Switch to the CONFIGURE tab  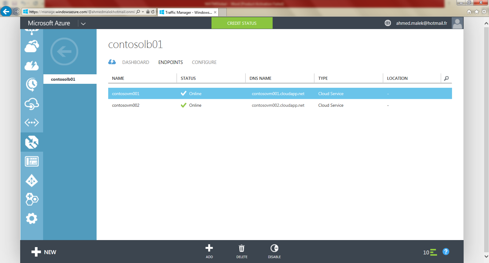pyautogui.click(x=204, y=62)
